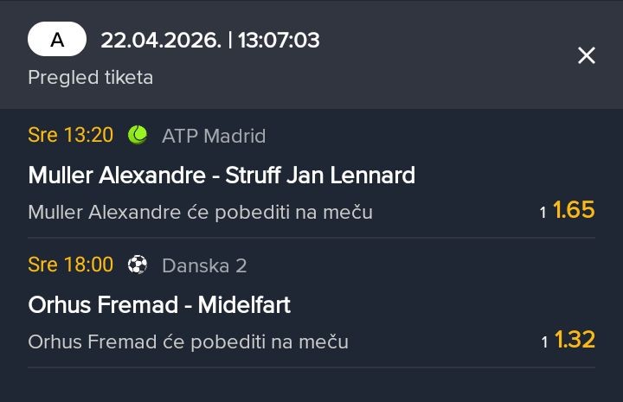Click the Danska 2 league label

[204, 265]
